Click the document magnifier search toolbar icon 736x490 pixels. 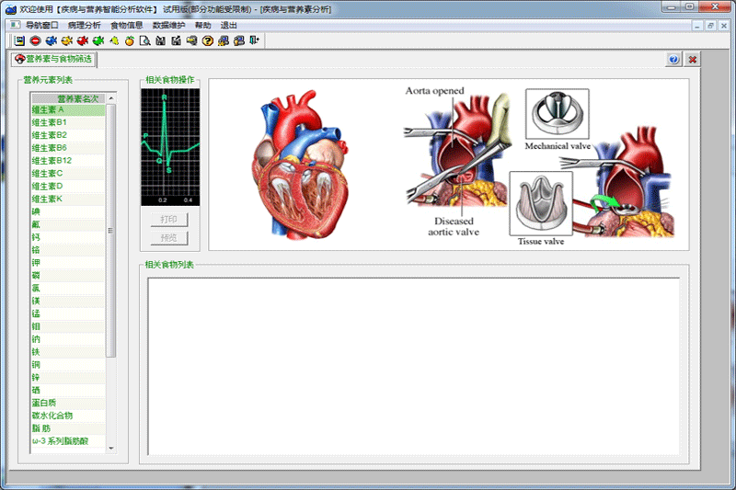click(145, 40)
